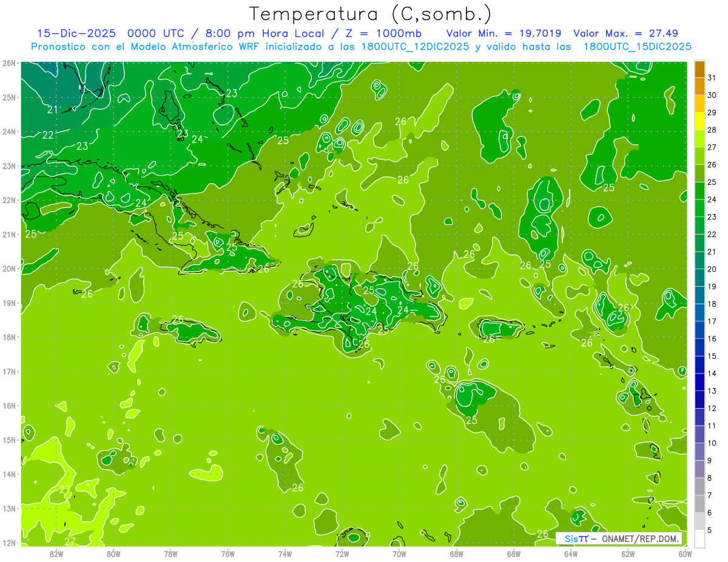The image size is (728, 562).
Task: Click the '72W' longitude axis label
Action: (342, 554)
